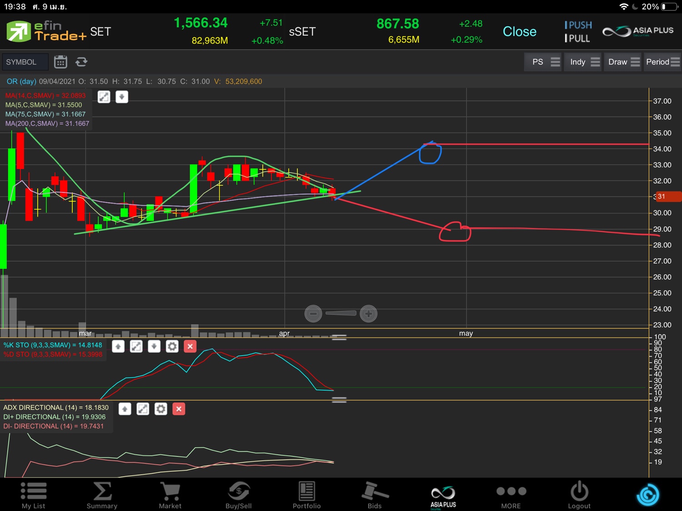The image size is (682, 511).
Task: Tap the SYMBOL input field
Action: pos(25,62)
